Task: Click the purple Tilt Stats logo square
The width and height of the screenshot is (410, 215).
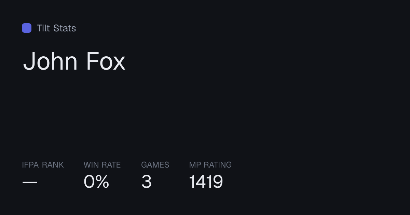Action: 27,28
